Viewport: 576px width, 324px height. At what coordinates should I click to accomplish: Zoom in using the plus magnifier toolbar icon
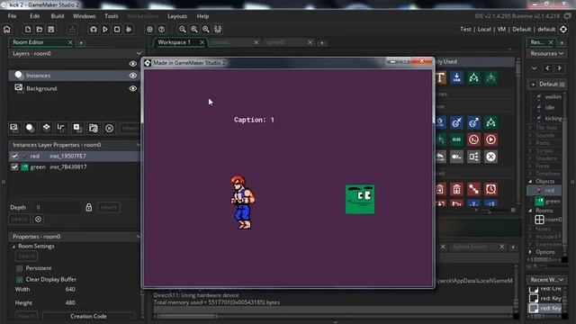click(206, 30)
